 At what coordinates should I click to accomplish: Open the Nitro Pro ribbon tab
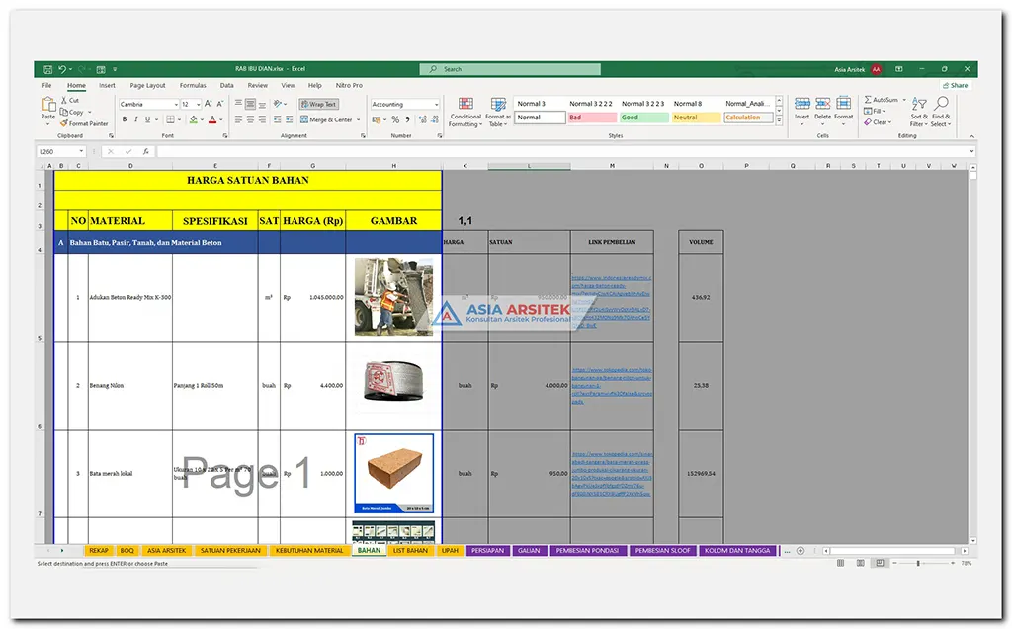[349, 85]
